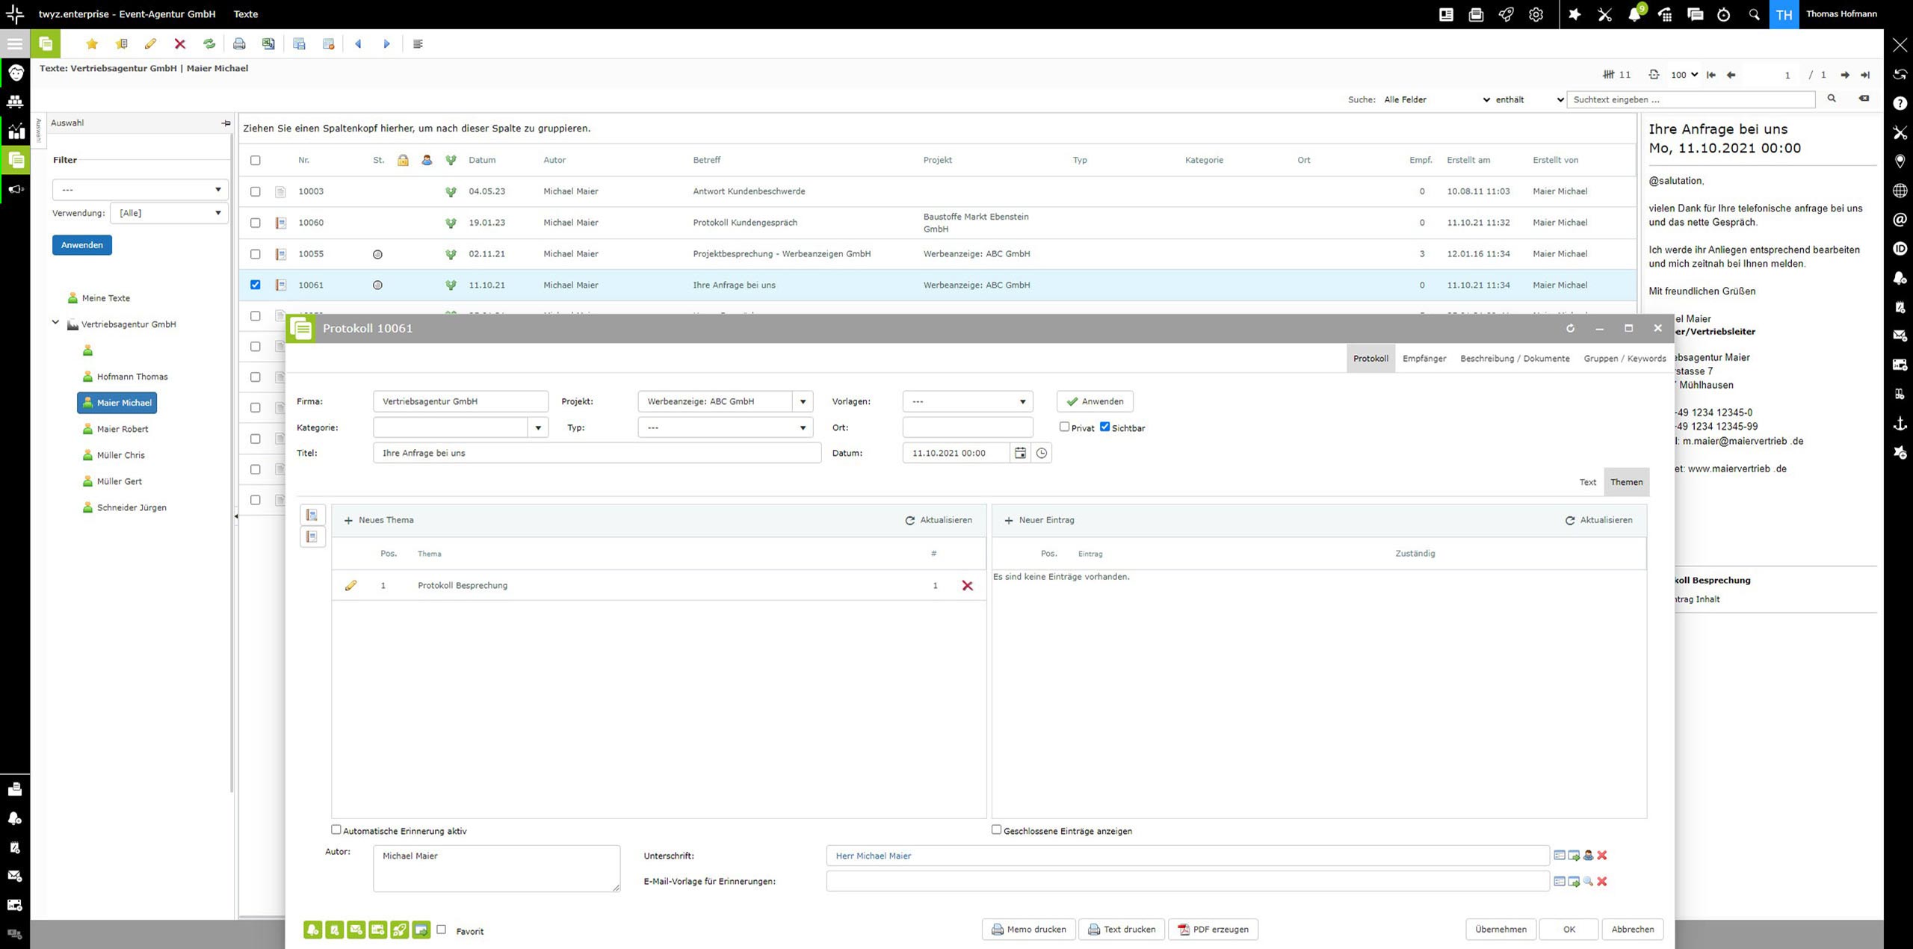The image size is (1913, 949).
Task: Open the telephone dial-pad icon in top bar
Action: [x=1665, y=14]
